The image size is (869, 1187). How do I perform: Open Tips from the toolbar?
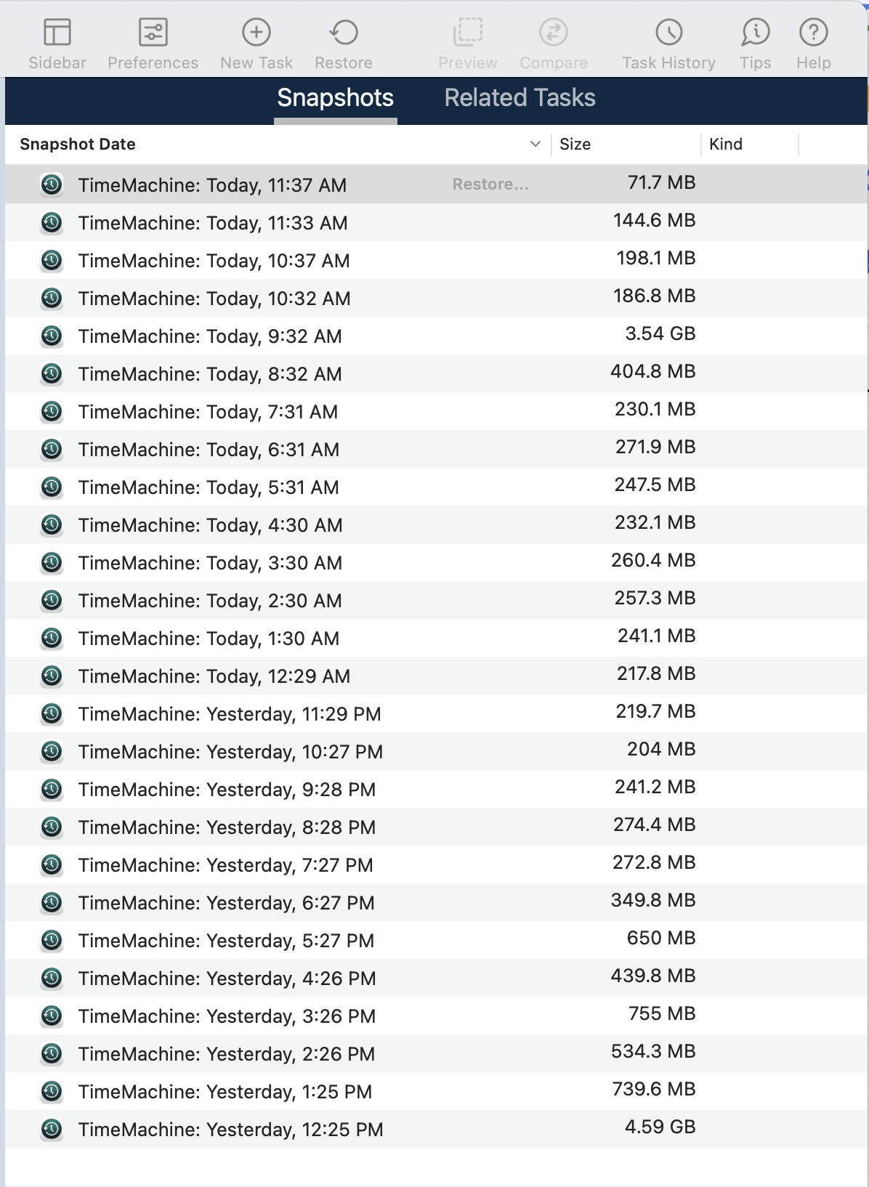756,33
